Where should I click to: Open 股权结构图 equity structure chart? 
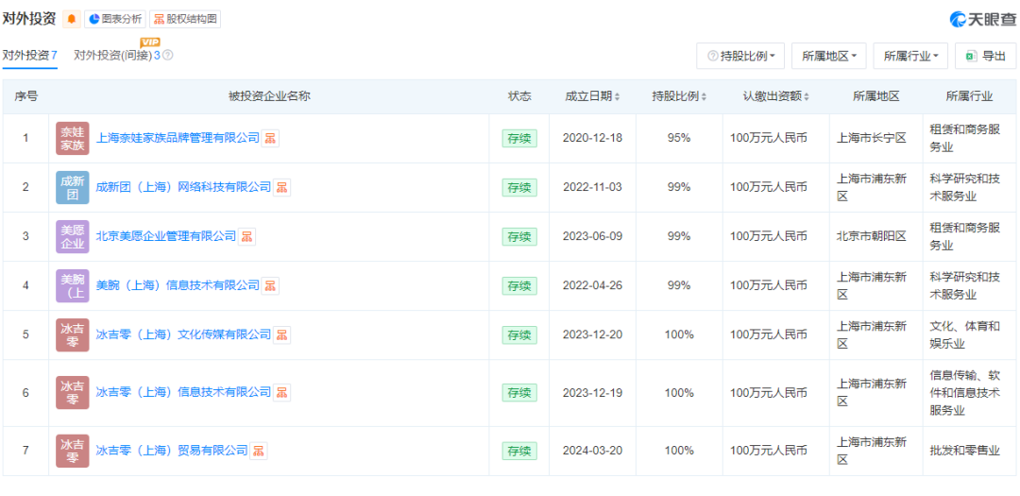[x=185, y=19]
